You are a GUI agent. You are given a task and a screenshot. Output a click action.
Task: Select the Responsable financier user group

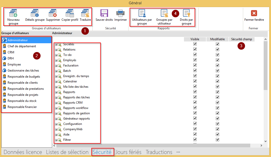pyautogui.click(x=22, y=107)
